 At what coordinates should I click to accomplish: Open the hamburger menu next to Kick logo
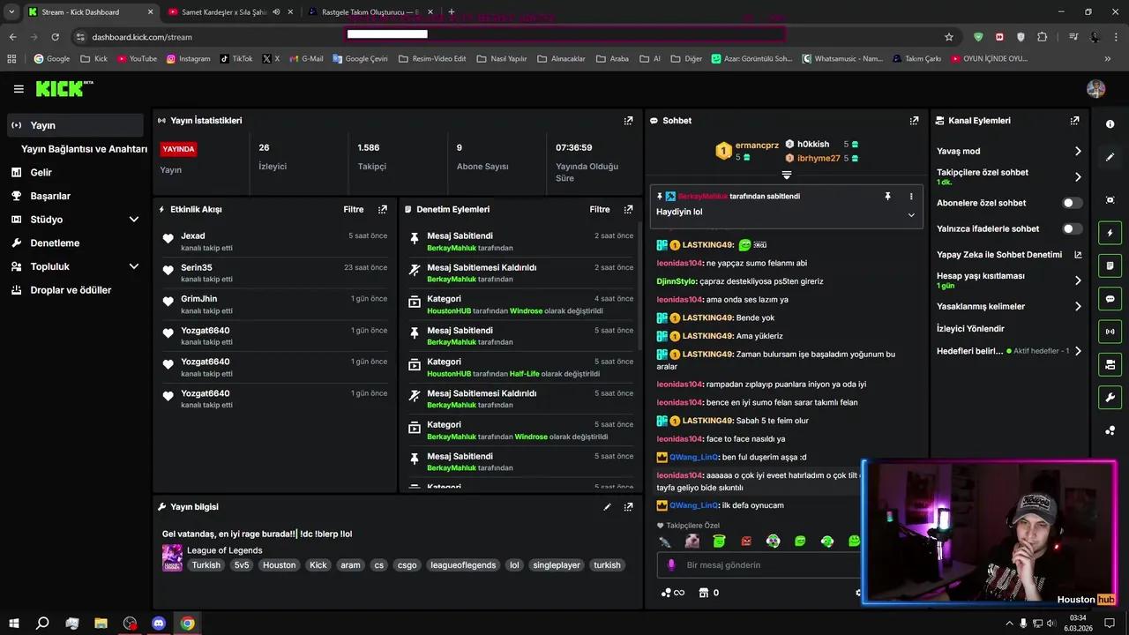point(19,89)
